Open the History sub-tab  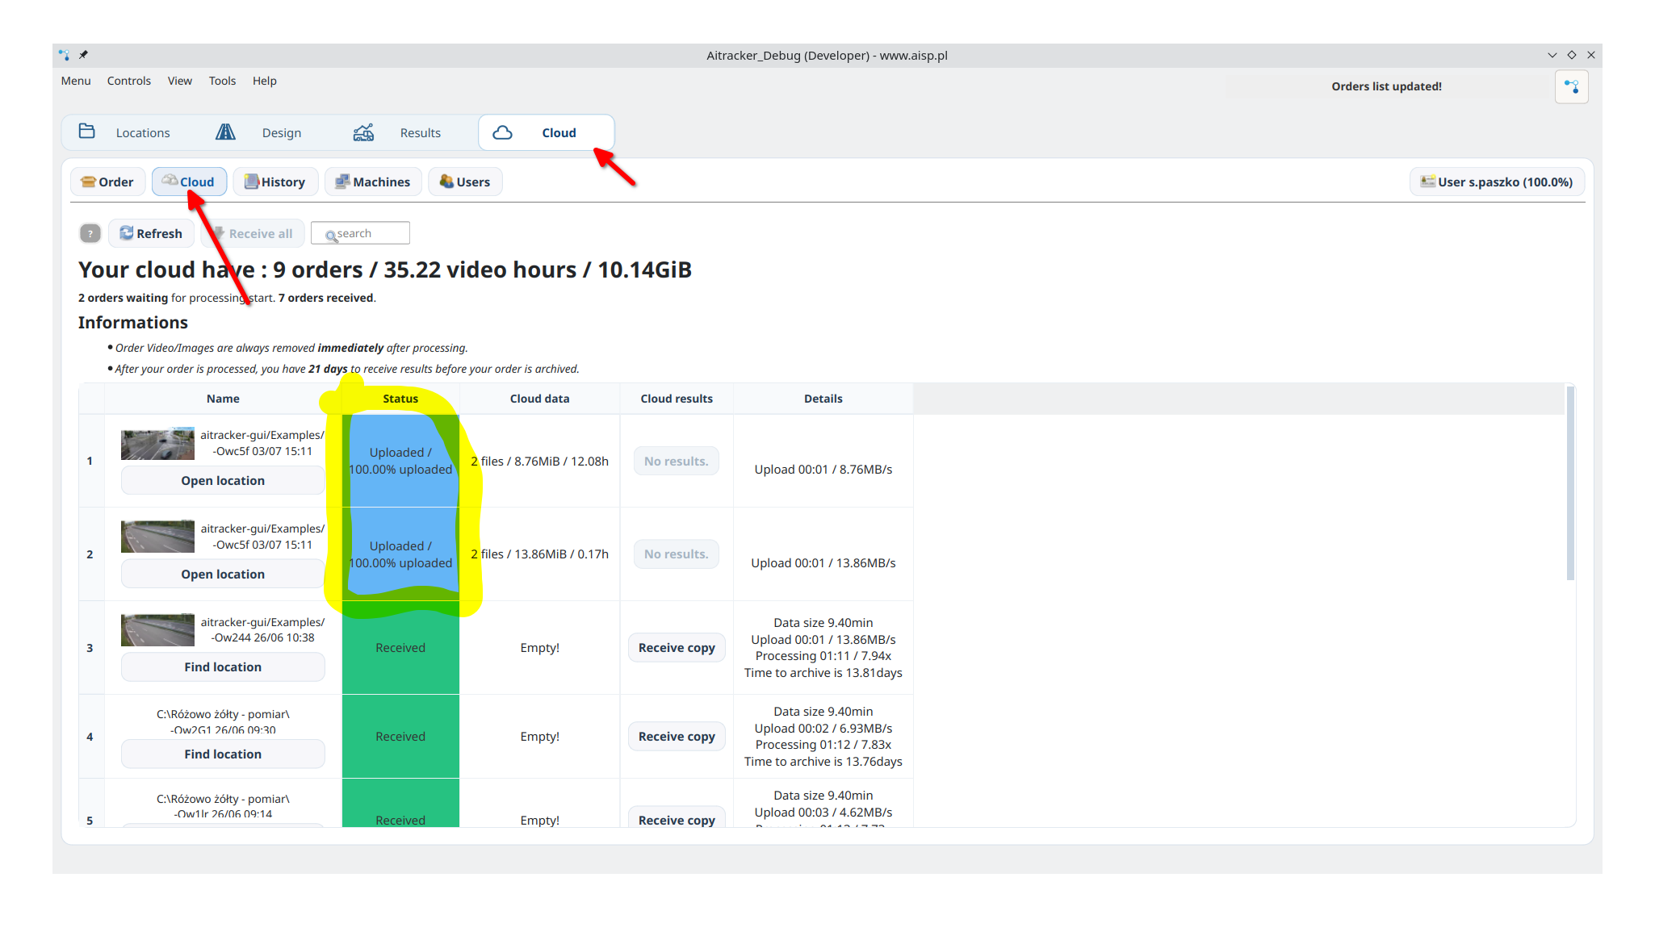[x=275, y=182]
